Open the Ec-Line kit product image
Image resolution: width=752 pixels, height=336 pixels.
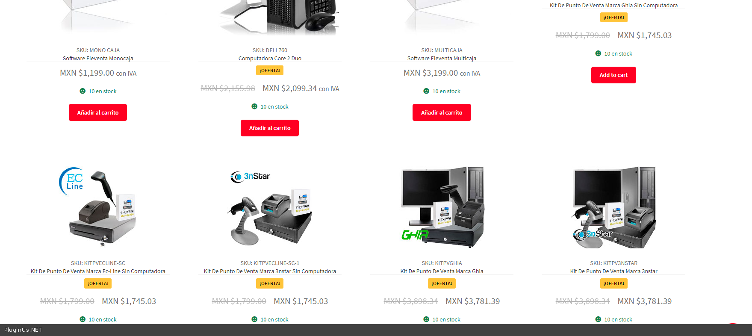[98, 207]
